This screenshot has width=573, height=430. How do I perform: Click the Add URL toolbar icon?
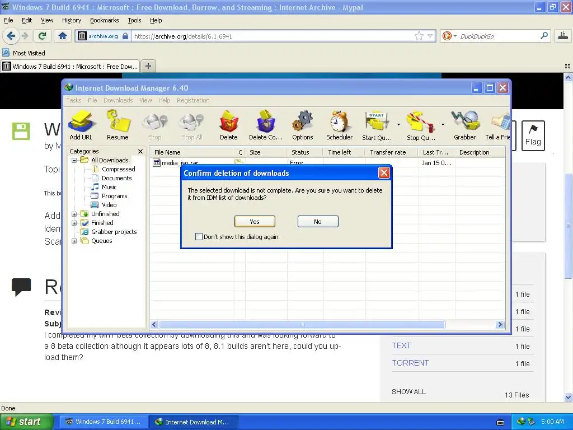coord(81,125)
